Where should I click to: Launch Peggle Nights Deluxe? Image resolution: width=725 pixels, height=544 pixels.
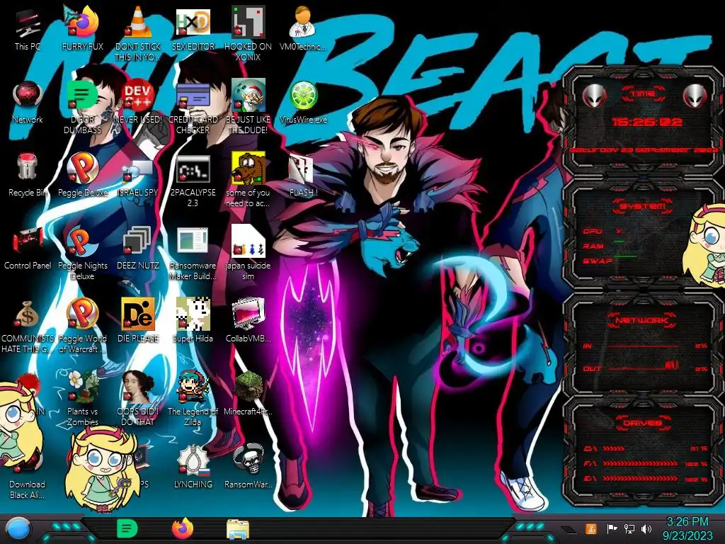[83, 254]
